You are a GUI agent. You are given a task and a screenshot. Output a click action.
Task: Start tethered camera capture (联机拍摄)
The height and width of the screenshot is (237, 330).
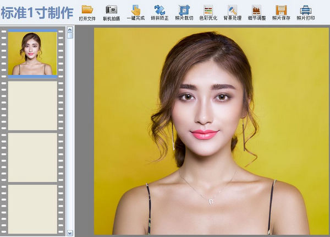click(111, 9)
